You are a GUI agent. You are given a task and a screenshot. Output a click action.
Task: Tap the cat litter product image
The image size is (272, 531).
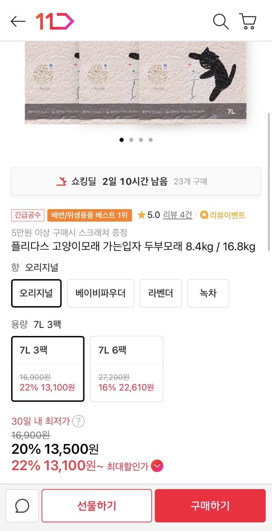click(136, 83)
